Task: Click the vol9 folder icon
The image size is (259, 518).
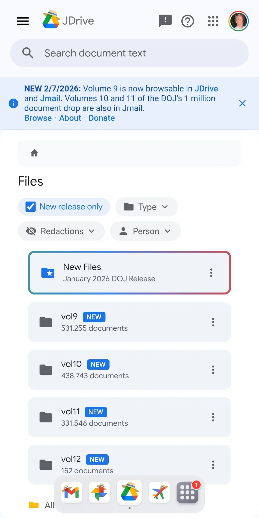Action: click(46, 322)
